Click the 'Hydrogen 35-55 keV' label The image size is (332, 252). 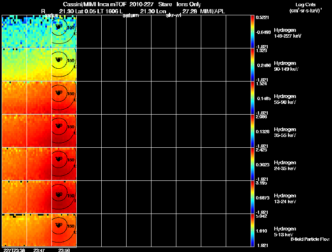285,132
